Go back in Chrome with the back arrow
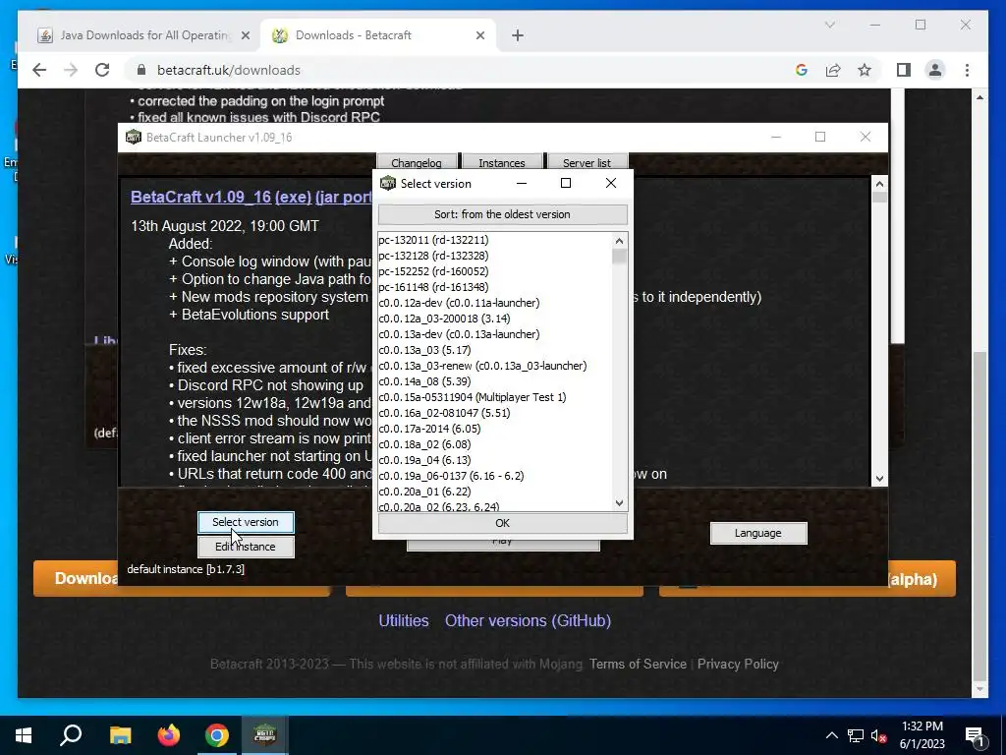1006x755 pixels. coord(39,70)
